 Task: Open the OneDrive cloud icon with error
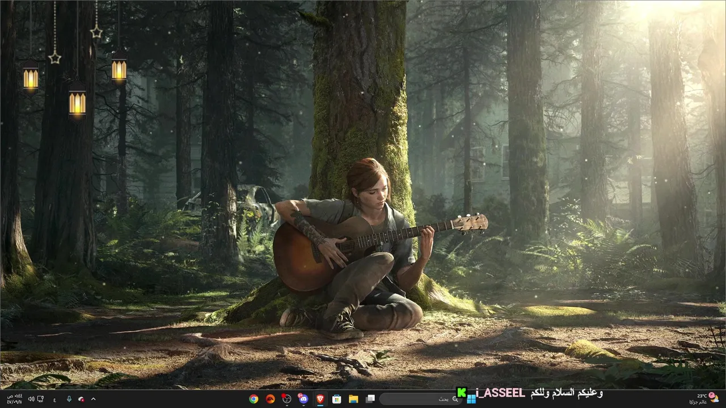(x=82, y=399)
